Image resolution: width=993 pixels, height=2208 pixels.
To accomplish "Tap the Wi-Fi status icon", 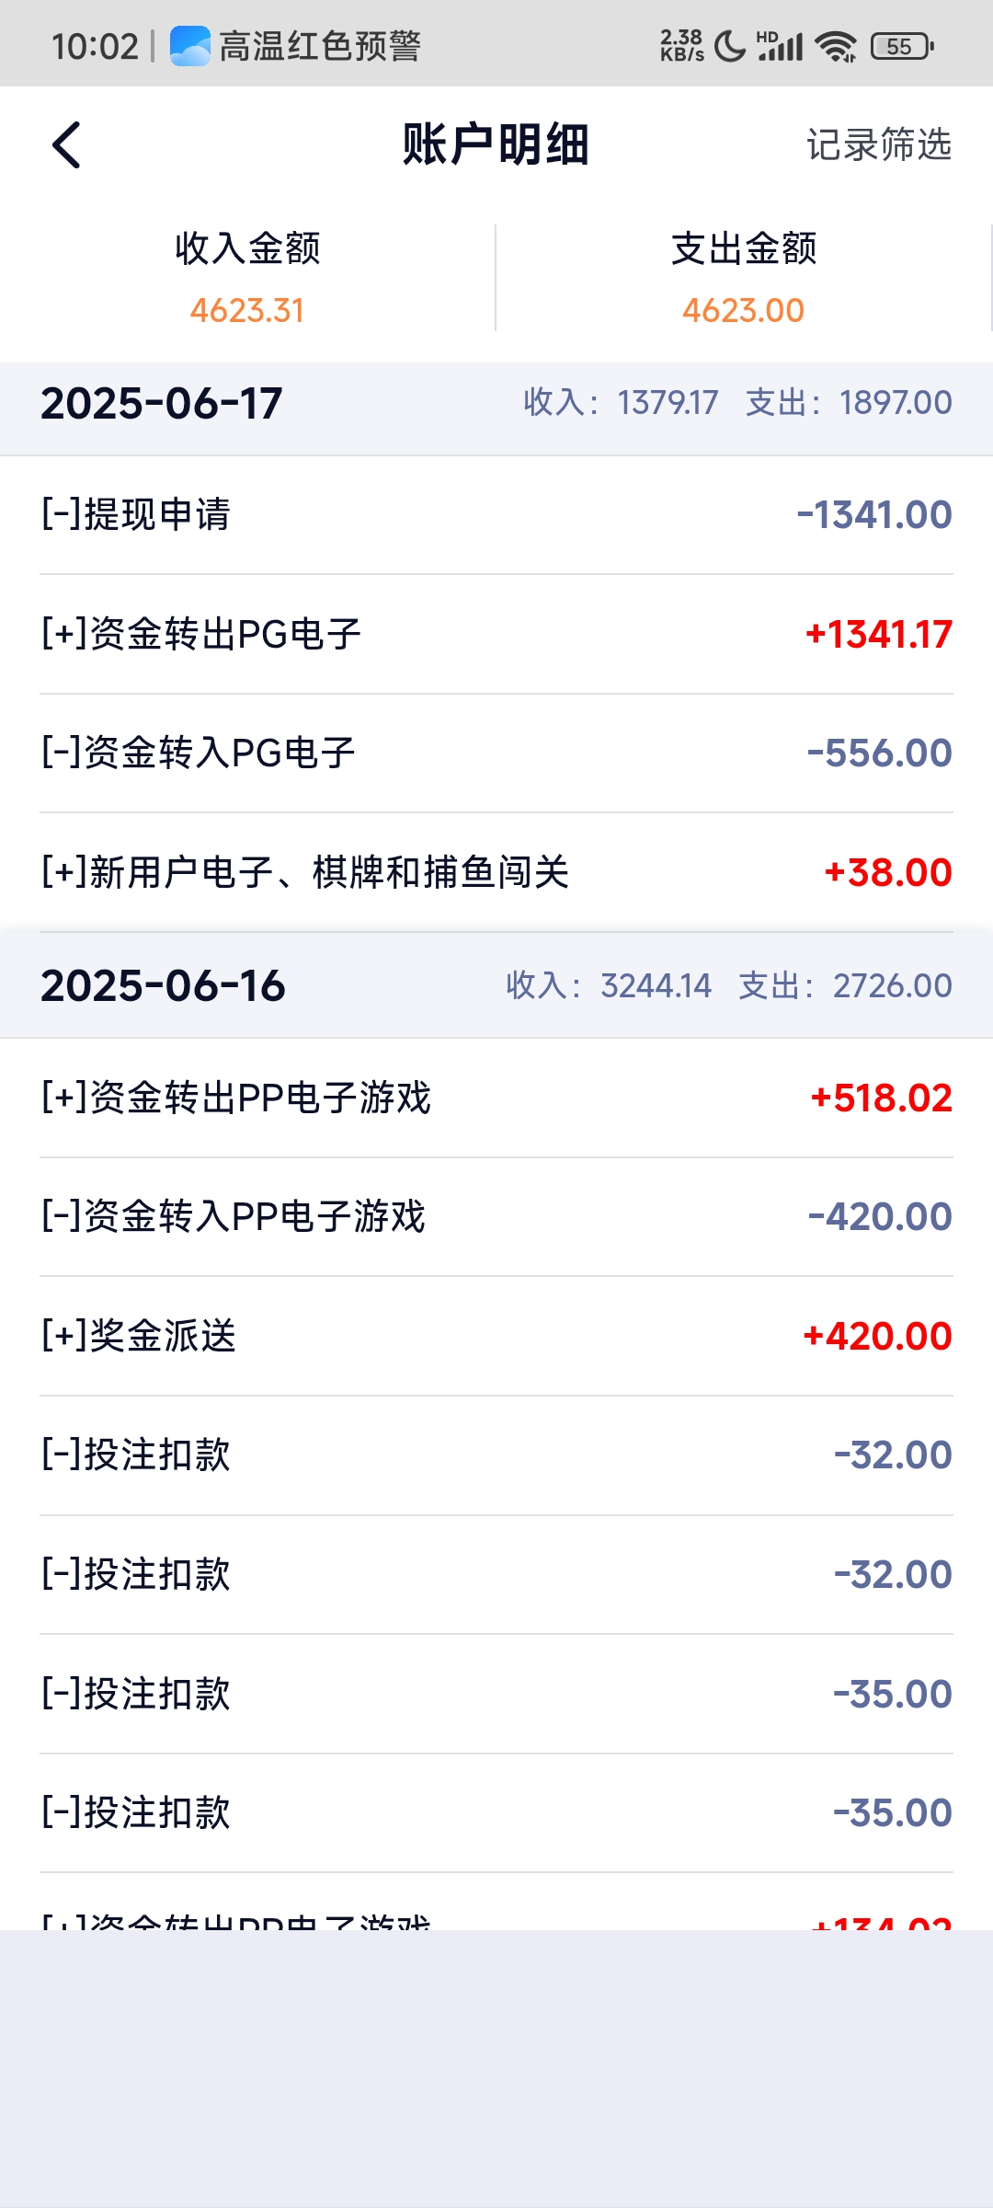I will (836, 46).
